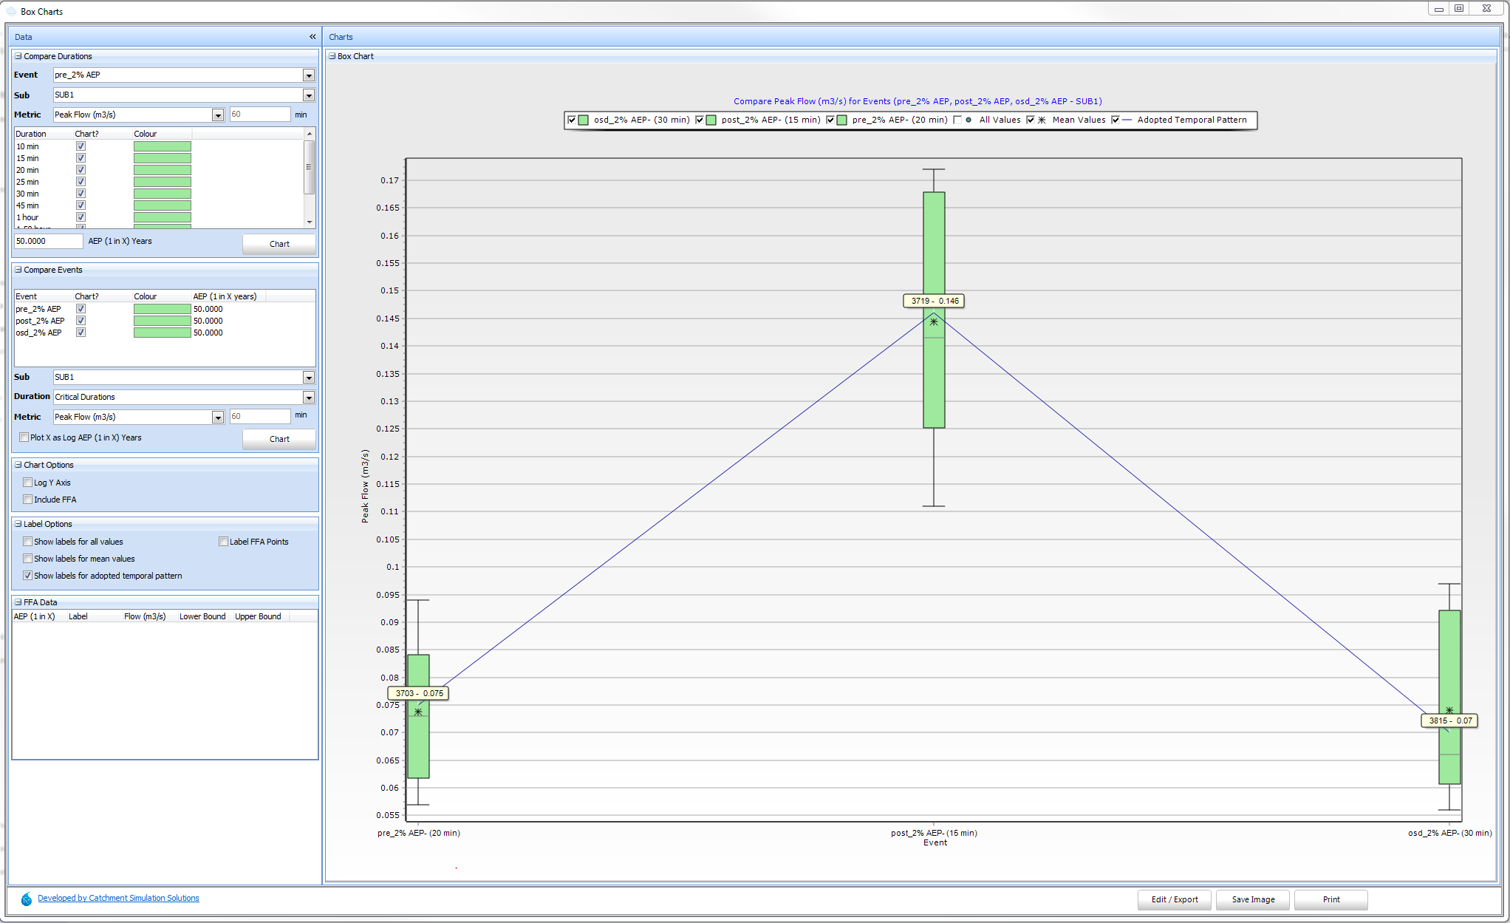Collapse the Label Options section icon
1510x923 pixels.
pyautogui.click(x=18, y=524)
